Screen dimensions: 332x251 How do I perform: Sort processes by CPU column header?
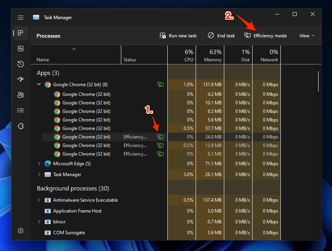(x=182, y=55)
